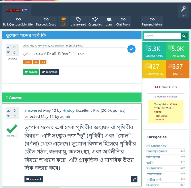Click the comment button below the answer
The image size is (191, 188).
coord(34,179)
